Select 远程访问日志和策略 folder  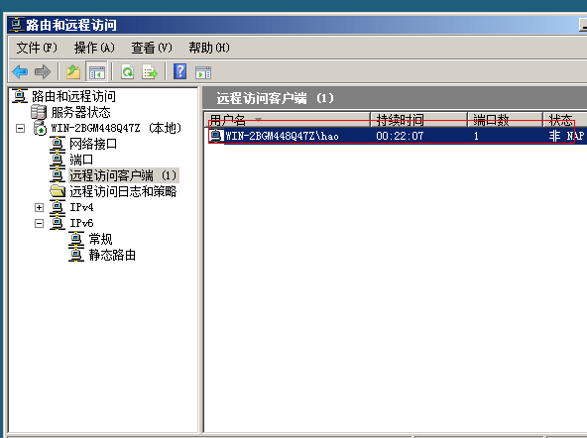click(x=123, y=191)
